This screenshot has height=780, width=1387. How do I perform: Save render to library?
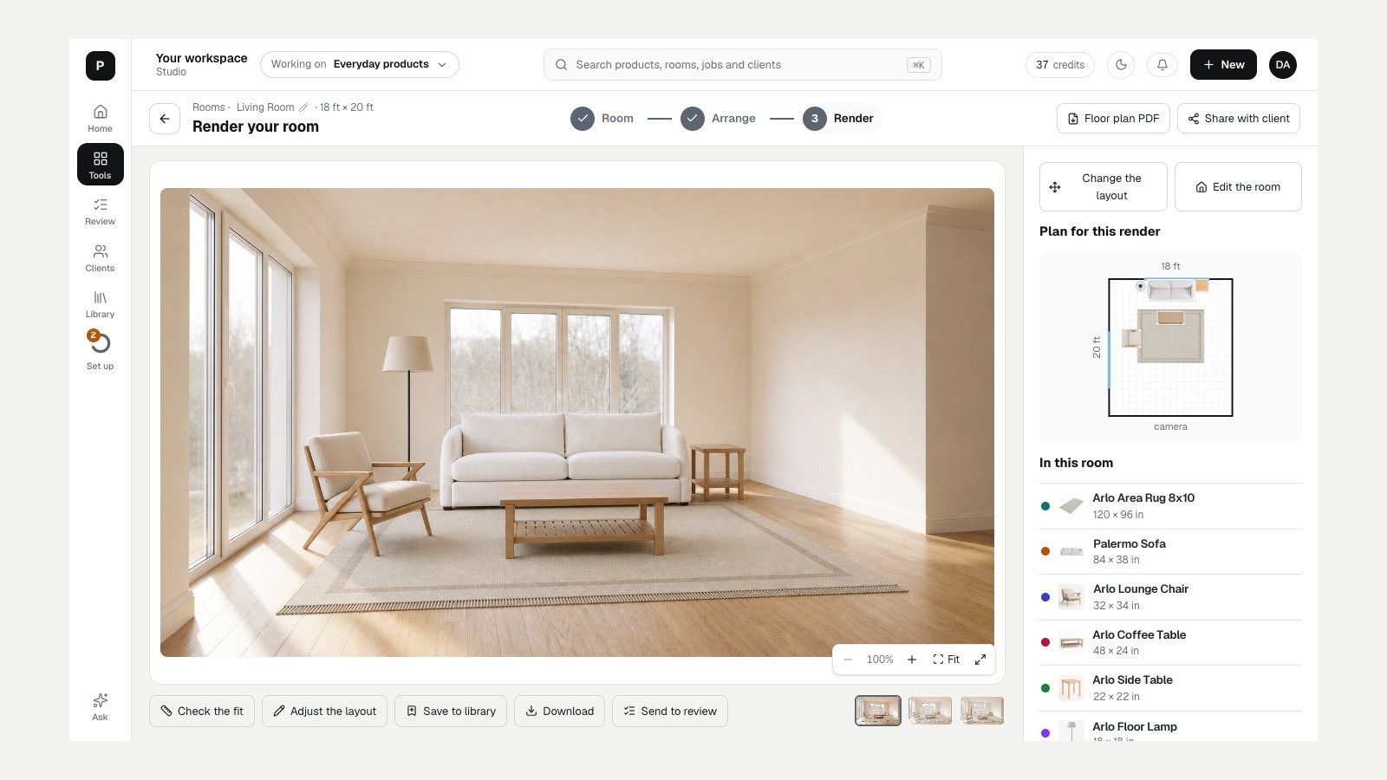coord(451,712)
